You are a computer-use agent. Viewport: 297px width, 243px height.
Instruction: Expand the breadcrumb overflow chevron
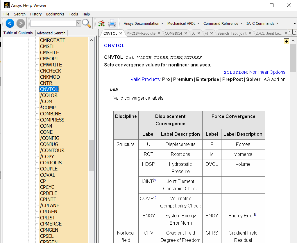coord(295,23)
